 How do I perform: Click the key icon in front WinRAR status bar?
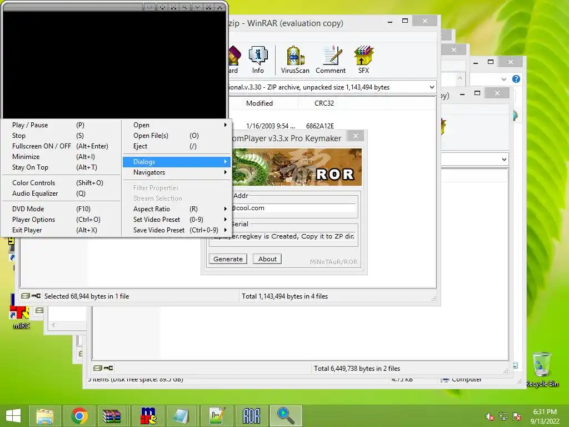36,296
